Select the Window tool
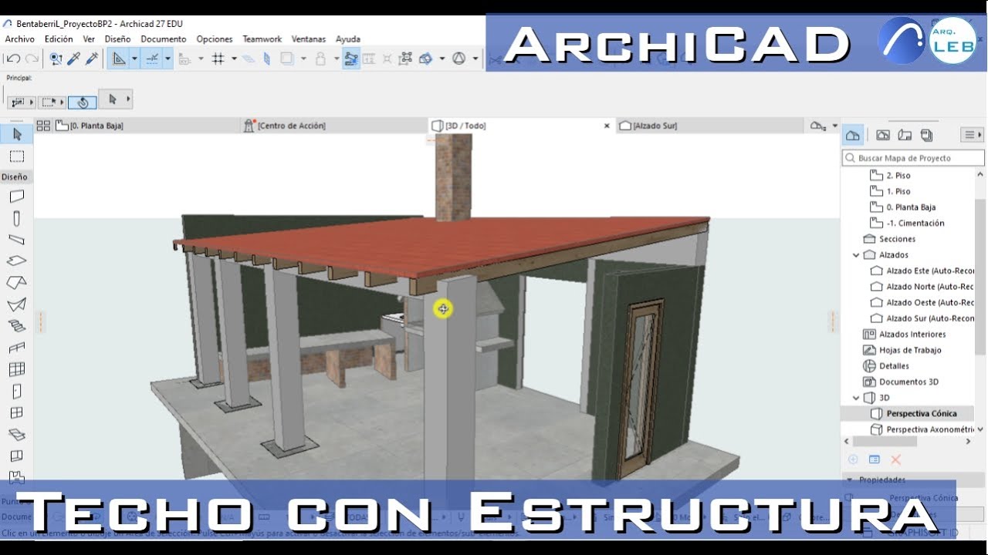 [17, 412]
